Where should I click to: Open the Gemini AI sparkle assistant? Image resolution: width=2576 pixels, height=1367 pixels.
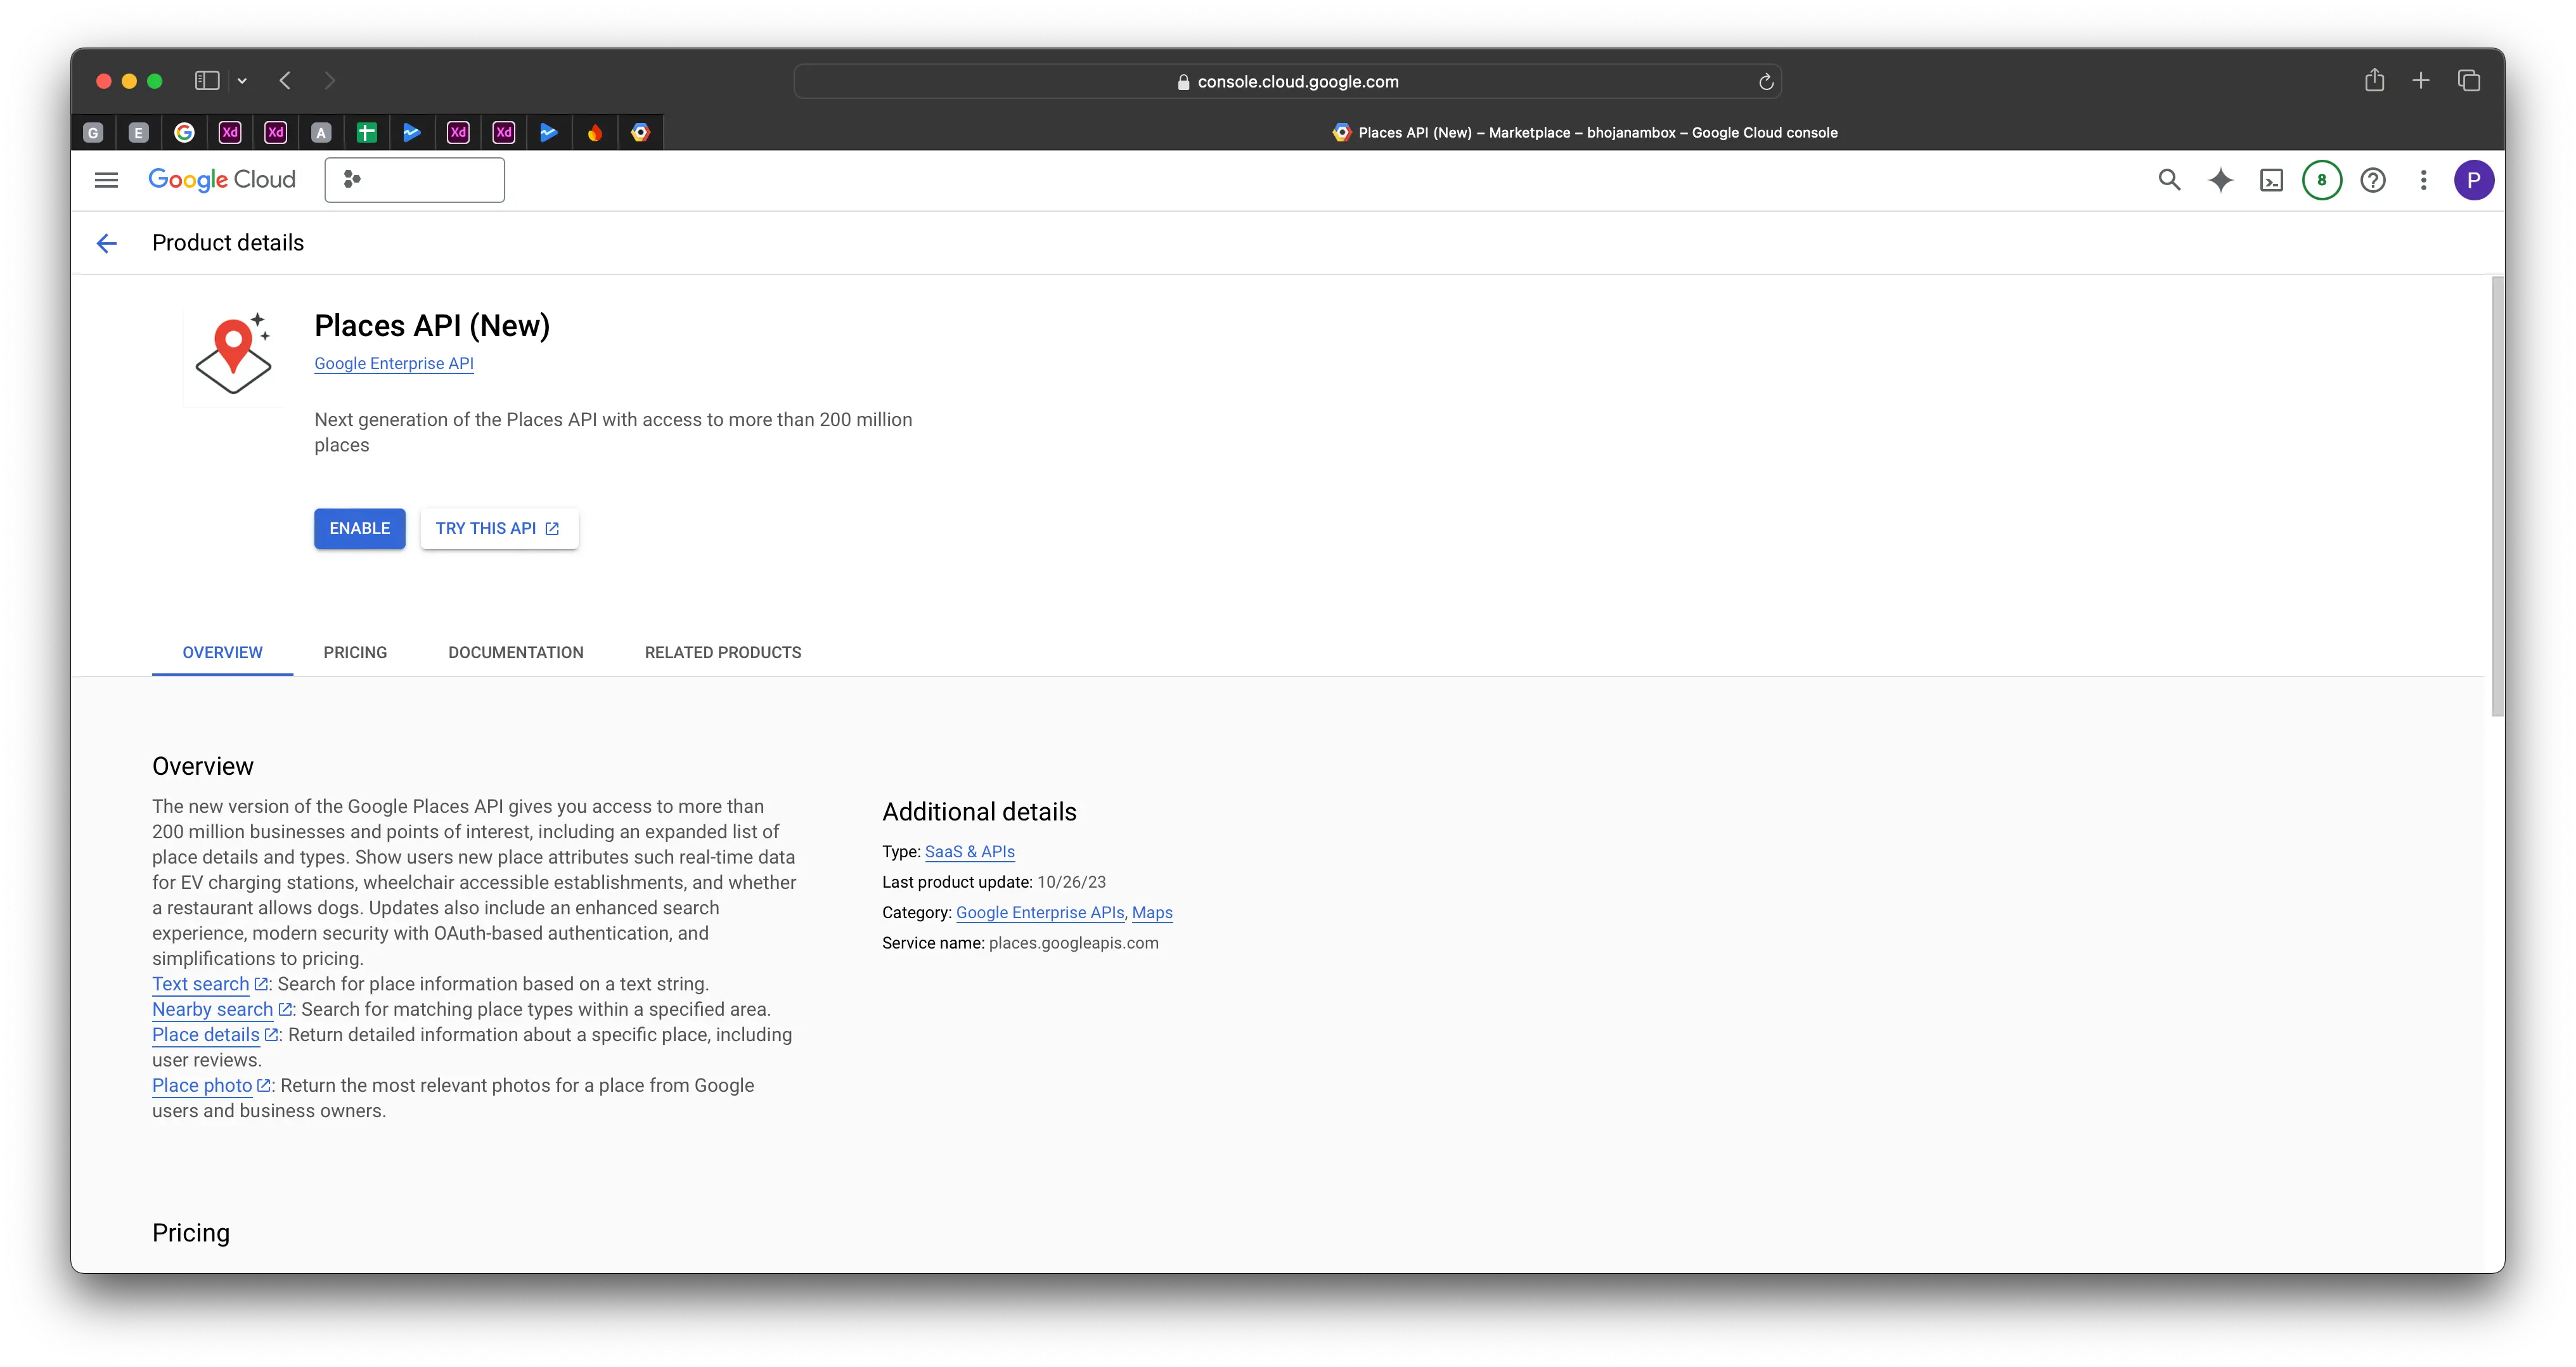2220,180
